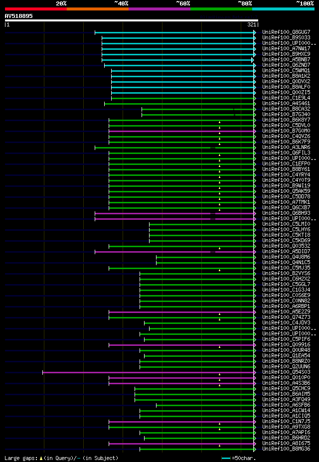Select the AV518895 query title
This screenshot has width=319, height=462.
point(19,16)
